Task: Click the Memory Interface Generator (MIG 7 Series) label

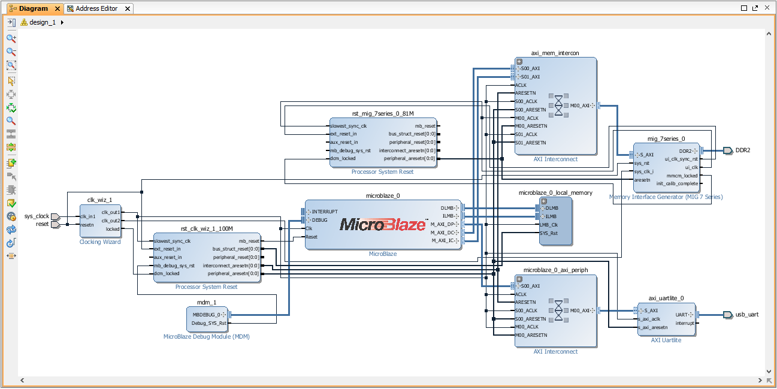Action: (666, 197)
